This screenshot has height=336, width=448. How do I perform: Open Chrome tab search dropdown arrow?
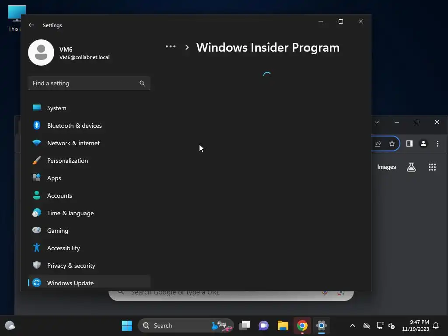coord(377,122)
